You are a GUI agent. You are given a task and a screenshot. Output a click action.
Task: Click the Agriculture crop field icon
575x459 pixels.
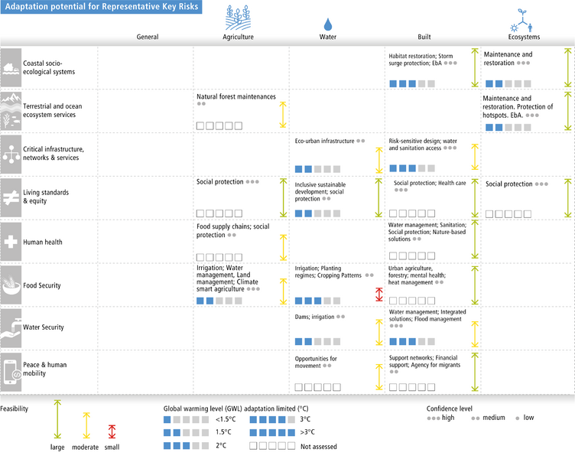tap(238, 18)
